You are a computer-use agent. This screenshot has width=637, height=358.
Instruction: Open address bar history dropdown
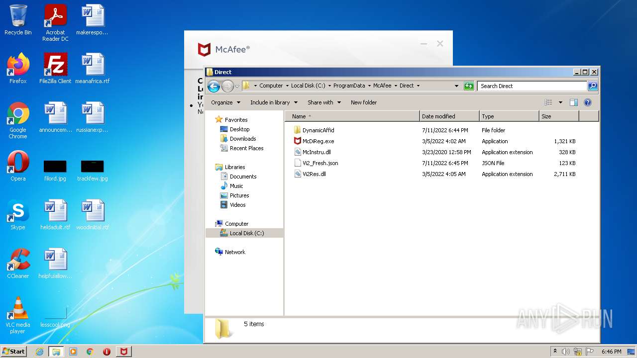pos(456,86)
